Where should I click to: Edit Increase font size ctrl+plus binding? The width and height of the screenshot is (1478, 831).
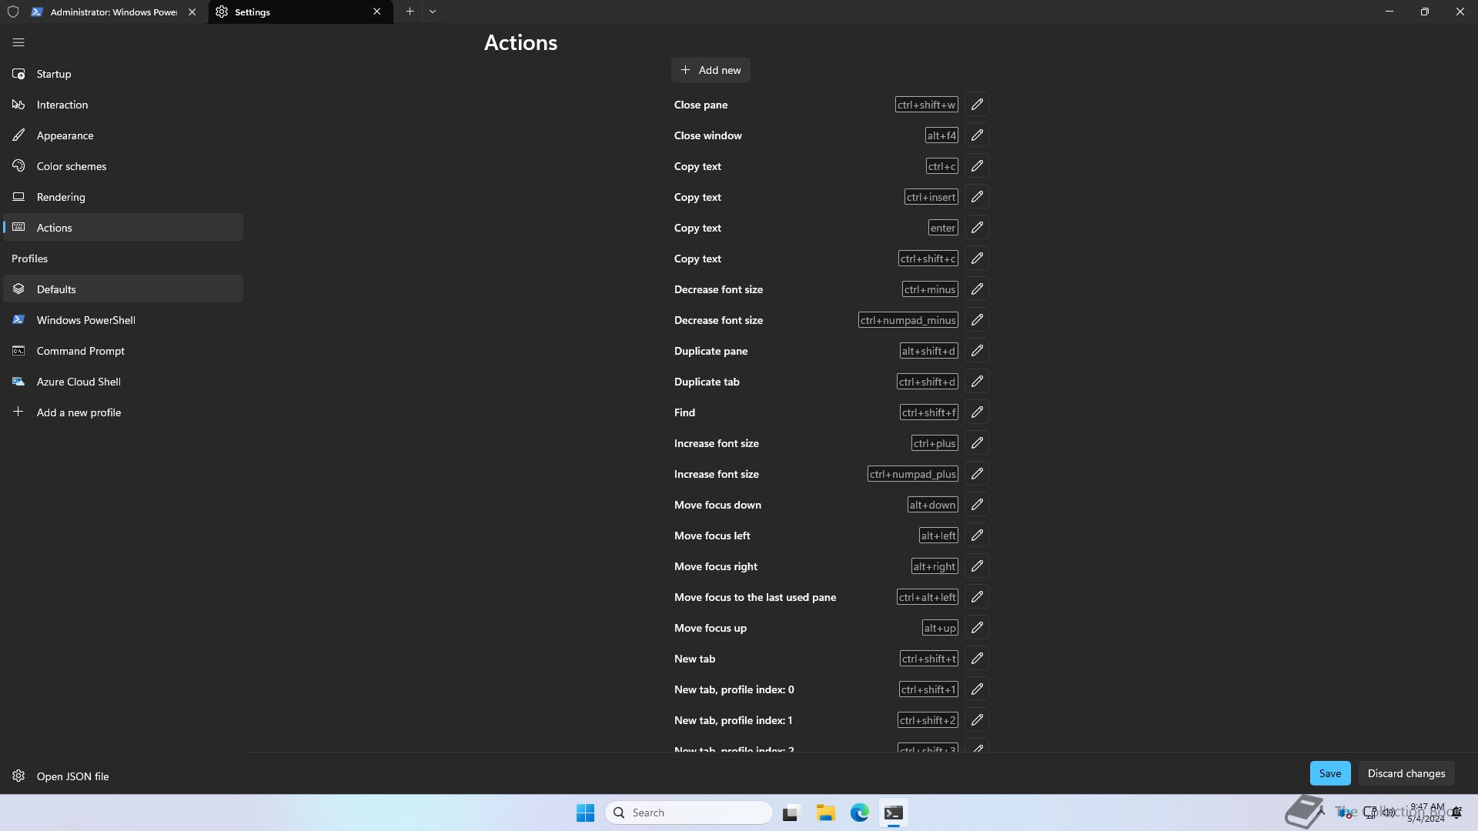click(977, 443)
